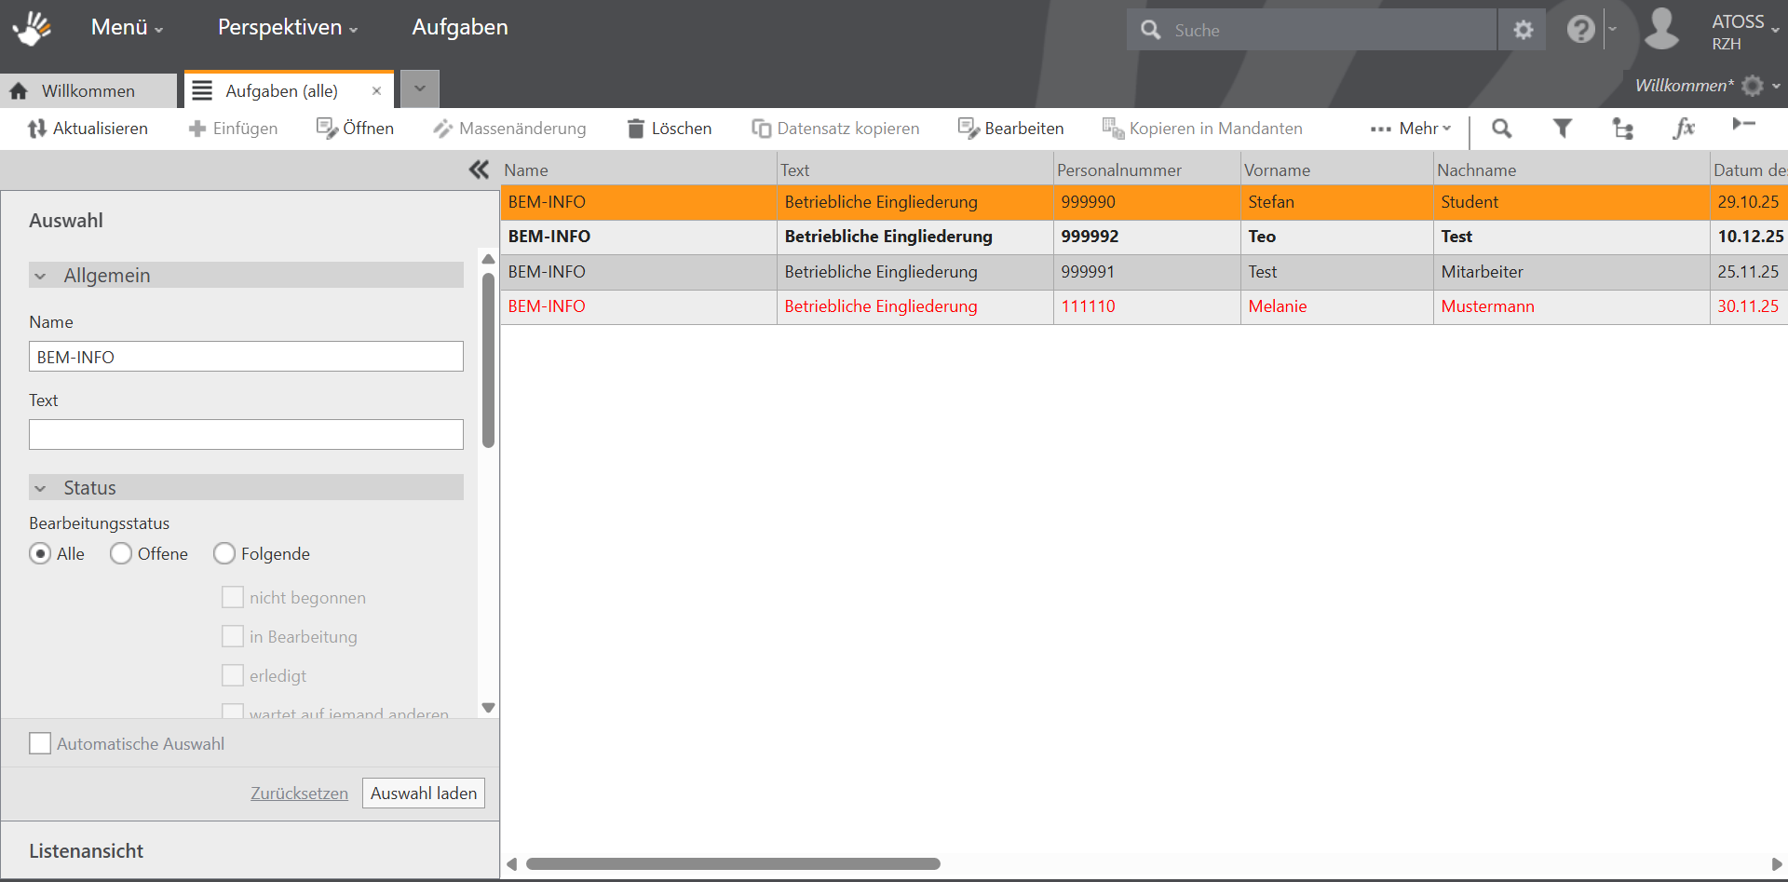
Task: Open the toolbar magnifier search icon
Action: coord(1501,129)
